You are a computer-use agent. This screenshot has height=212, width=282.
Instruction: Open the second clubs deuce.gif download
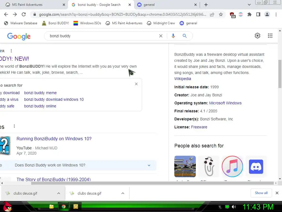pyautogui.click(x=90, y=193)
